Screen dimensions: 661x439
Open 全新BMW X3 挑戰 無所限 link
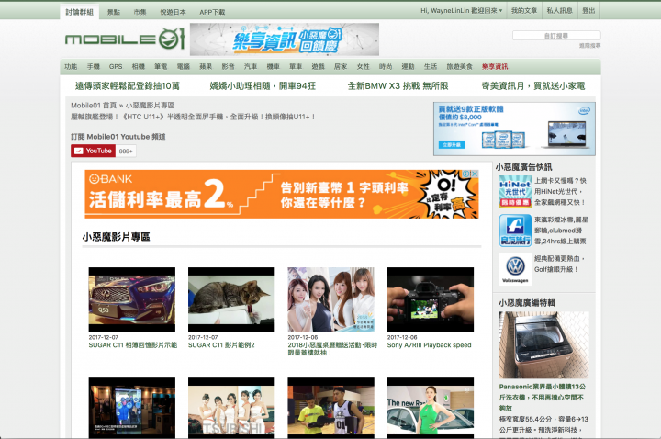[x=398, y=86]
